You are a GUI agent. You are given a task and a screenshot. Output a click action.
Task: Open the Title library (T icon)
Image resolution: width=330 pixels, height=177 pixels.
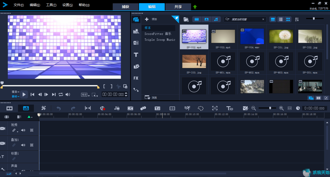click(136, 55)
